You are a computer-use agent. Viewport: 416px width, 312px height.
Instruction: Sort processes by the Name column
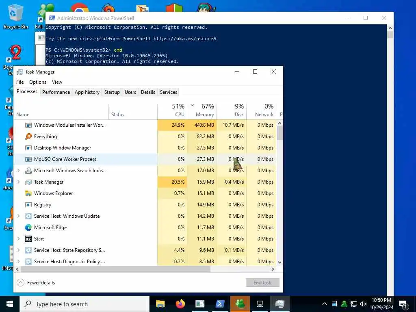click(x=61, y=111)
